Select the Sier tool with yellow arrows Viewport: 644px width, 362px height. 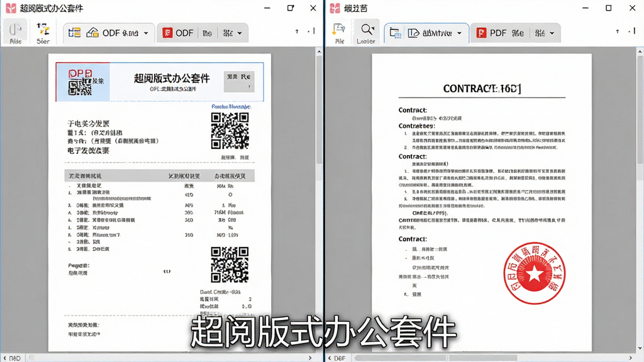click(x=43, y=33)
